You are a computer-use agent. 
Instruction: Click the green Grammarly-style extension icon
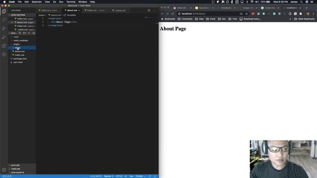(274, 14)
